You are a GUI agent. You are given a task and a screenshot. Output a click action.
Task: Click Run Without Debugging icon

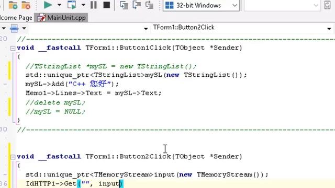click(72, 5)
